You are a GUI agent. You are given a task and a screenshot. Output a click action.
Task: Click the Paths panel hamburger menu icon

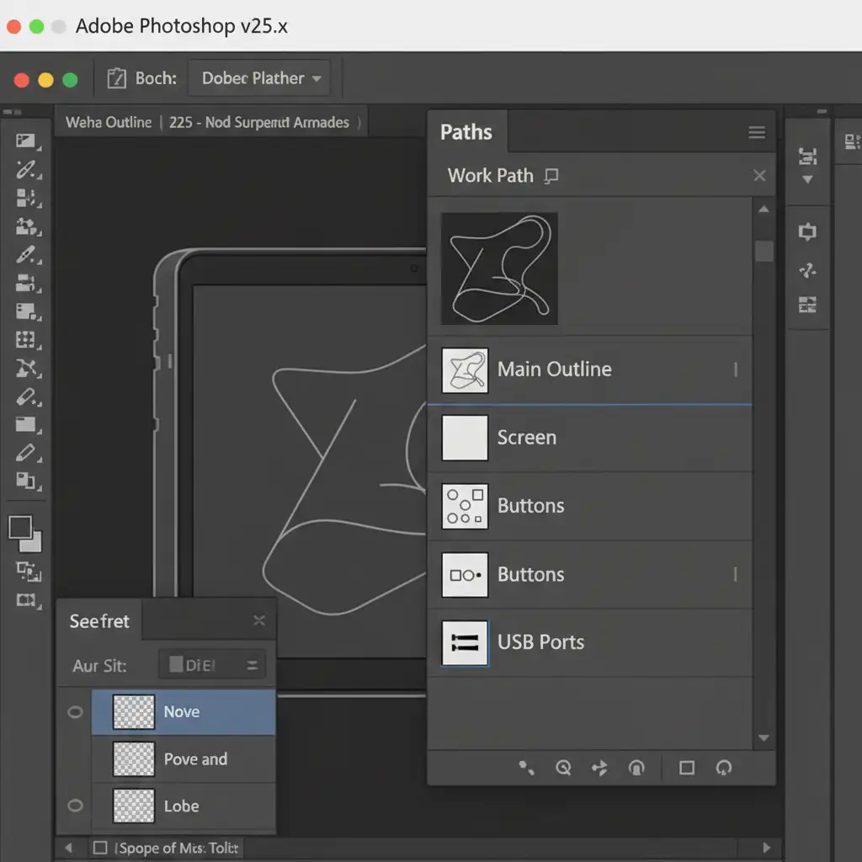click(x=756, y=133)
